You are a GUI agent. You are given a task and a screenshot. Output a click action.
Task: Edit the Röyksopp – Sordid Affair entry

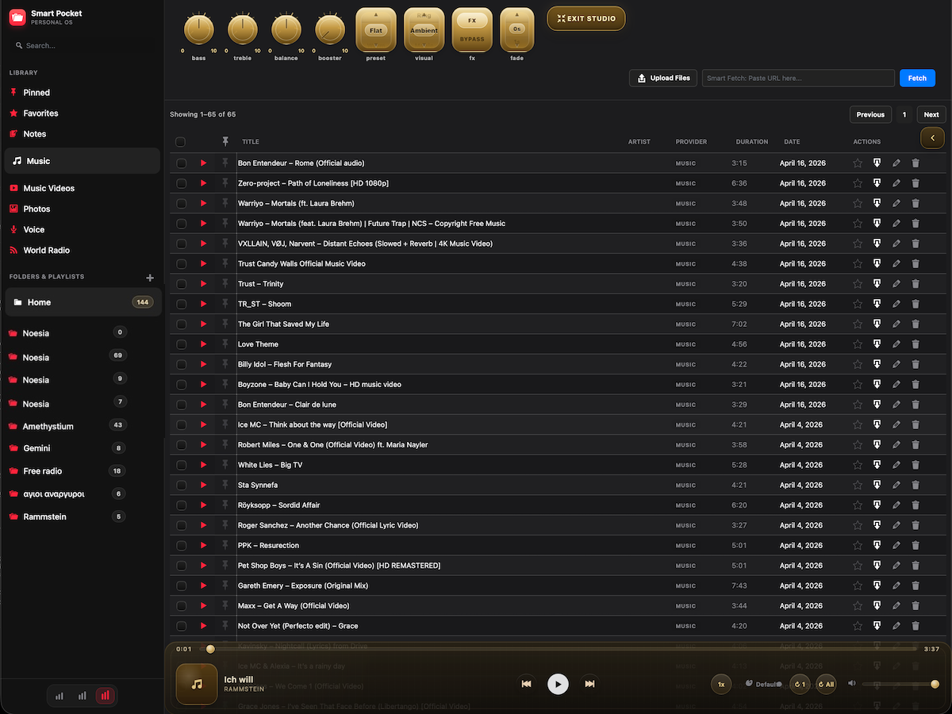point(896,505)
